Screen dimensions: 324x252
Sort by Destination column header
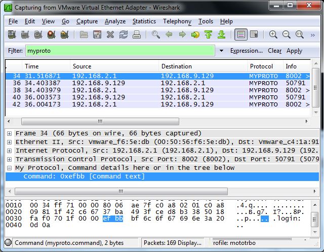(x=203, y=66)
